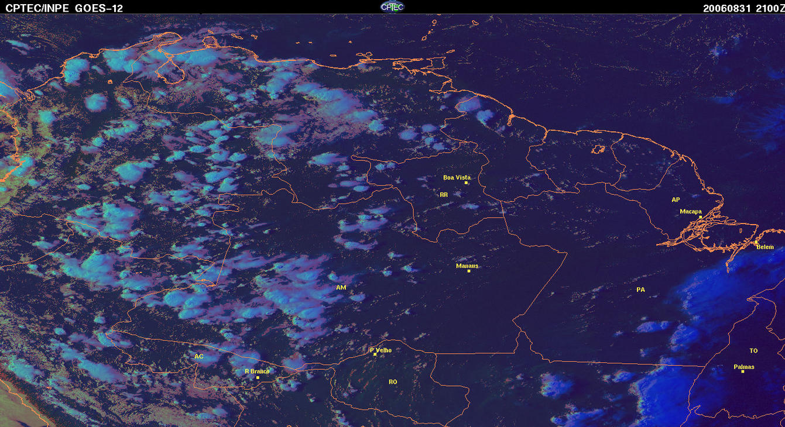Pick the yellow marker for Boa Vista

pyautogui.click(x=467, y=183)
